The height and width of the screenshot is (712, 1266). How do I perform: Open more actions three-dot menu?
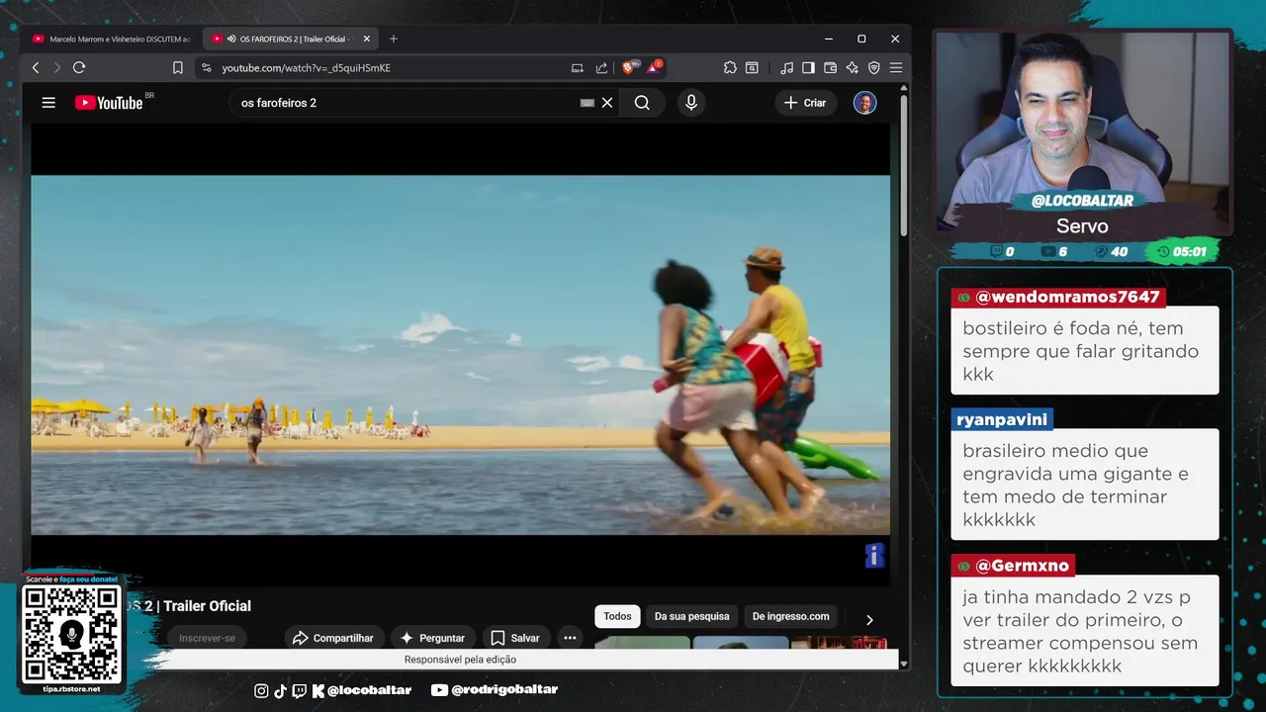(570, 638)
